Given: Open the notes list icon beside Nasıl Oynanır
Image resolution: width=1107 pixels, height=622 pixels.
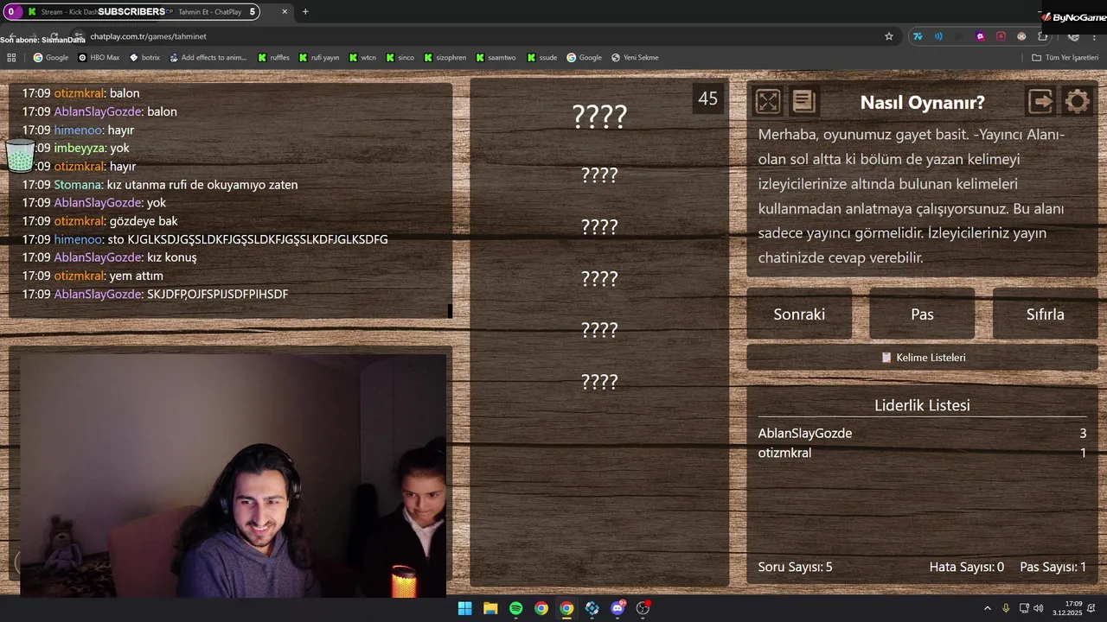Looking at the screenshot, I should pos(803,102).
